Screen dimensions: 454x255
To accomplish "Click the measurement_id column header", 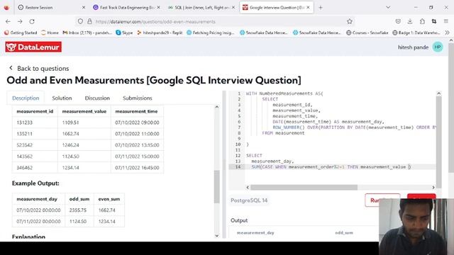I will (x=35, y=111).
